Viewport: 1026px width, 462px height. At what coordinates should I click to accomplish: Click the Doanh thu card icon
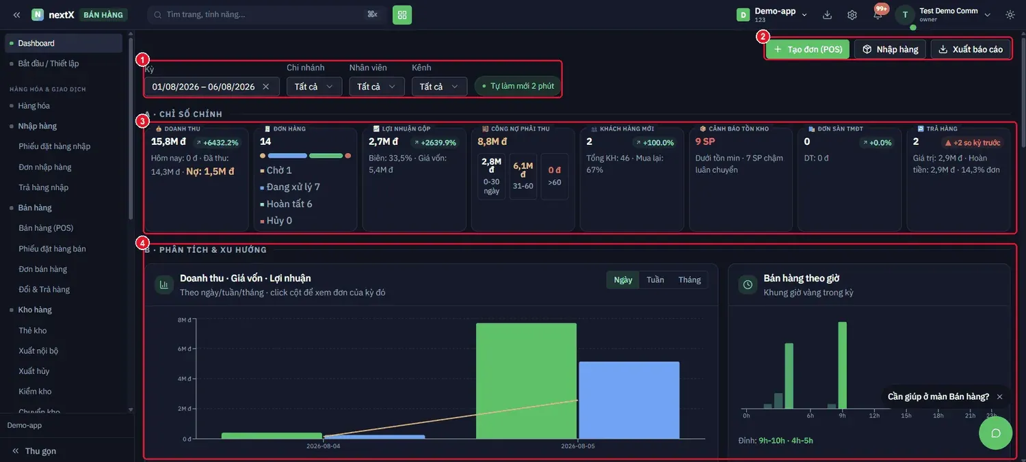pos(159,128)
